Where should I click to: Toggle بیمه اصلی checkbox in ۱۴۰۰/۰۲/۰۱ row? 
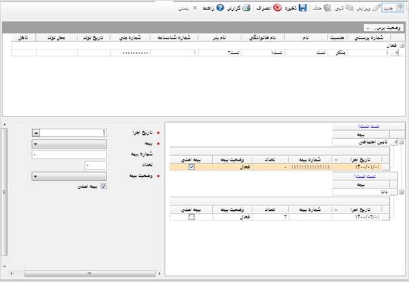pyautogui.click(x=191, y=217)
